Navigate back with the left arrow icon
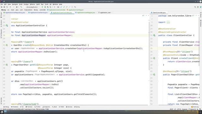 [x=10, y=7]
